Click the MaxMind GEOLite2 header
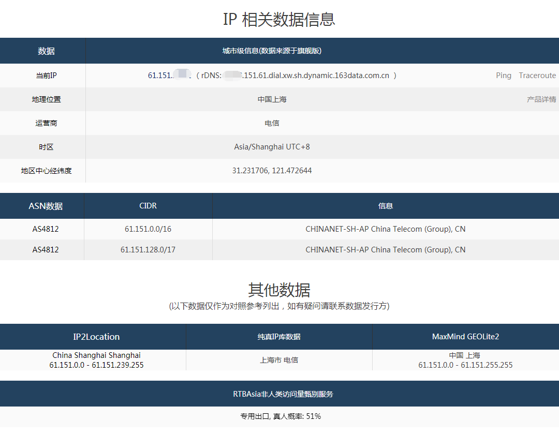The image size is (559, 436). click(465, 337)
